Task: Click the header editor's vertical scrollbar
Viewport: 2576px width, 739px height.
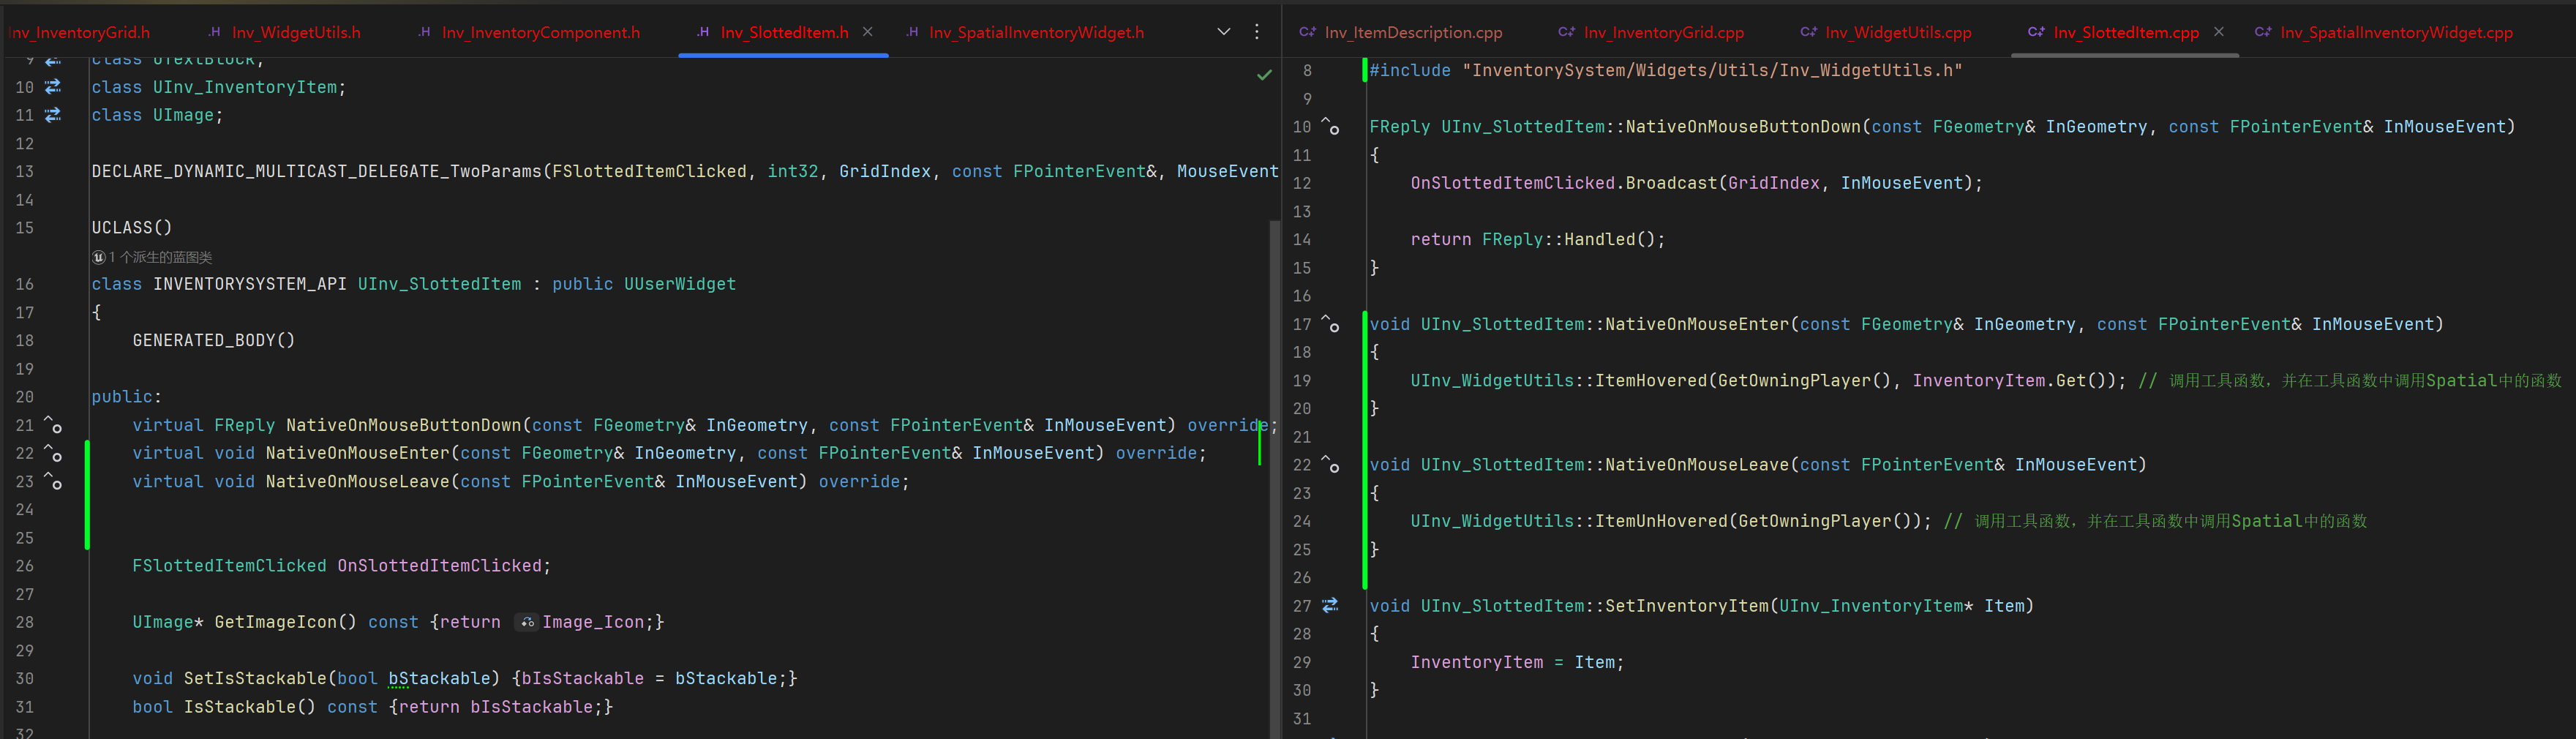Action: click(x=1274, y=478)
